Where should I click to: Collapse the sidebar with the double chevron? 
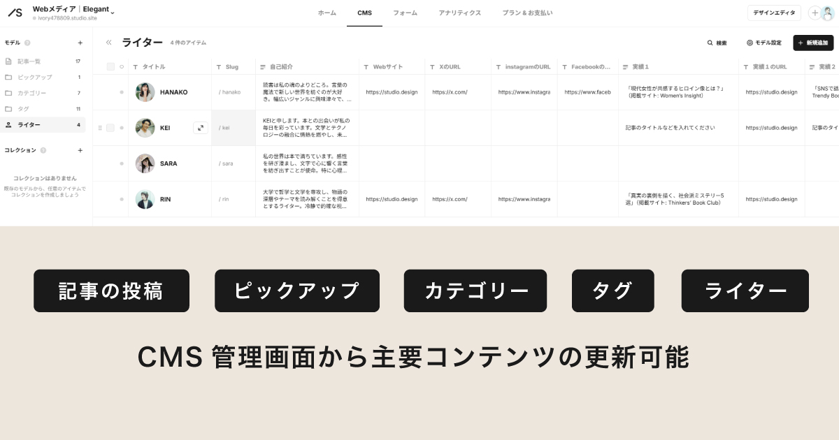coord(108,43)
